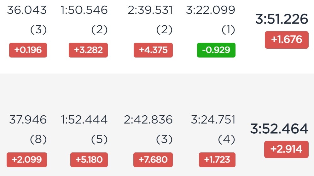Click the 3:51.226 final time
Screen dimensions: 314x176
[282, 19]
